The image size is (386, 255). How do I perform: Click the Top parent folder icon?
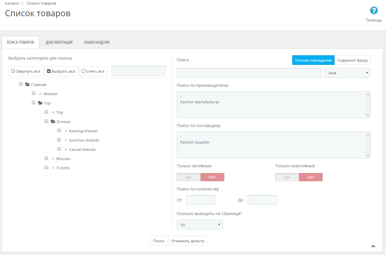(x=40, y=103)
